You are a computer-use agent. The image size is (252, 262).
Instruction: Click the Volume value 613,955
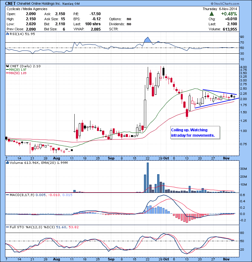click(230, 29)
